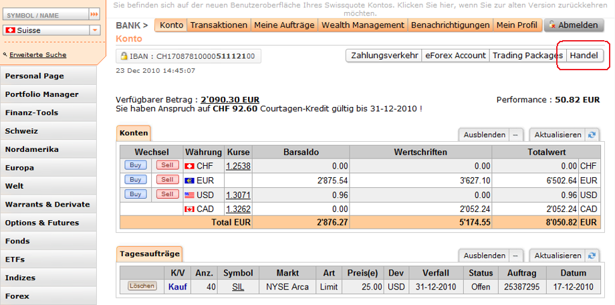The width and height of the screenshot is (615, 305).
Task: Open Warrants & Derivate in the sidebar
Action: 48,204
